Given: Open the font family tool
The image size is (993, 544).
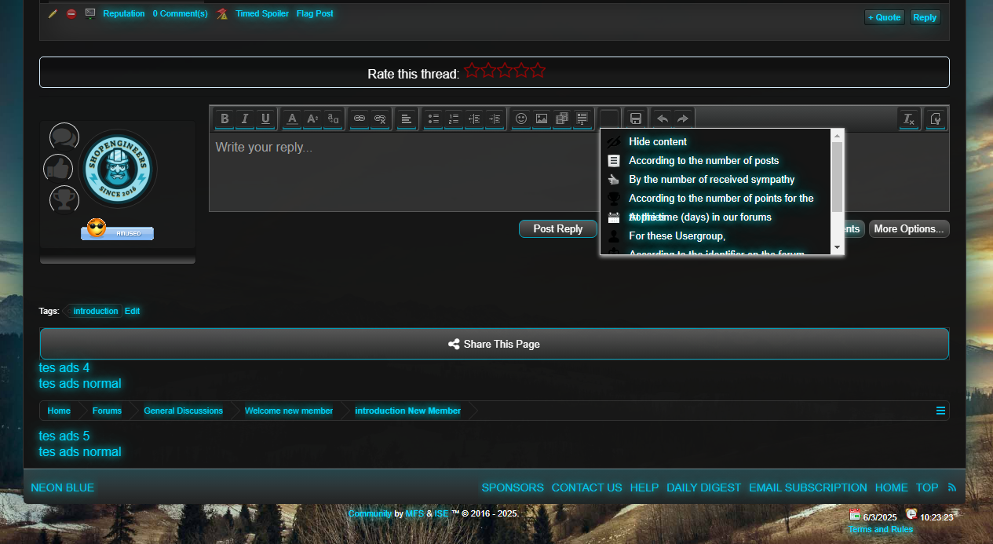Looking at the screenshot, I should (333, 119).
